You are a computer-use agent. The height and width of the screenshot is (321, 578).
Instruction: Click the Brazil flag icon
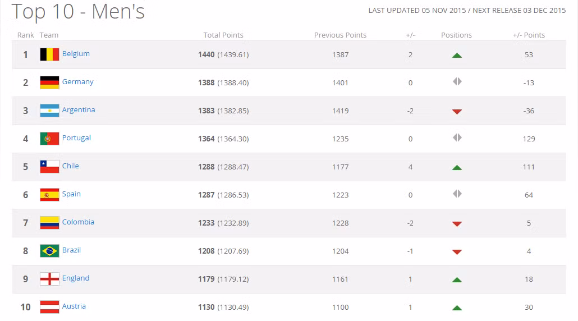click(x=49, y=251)
